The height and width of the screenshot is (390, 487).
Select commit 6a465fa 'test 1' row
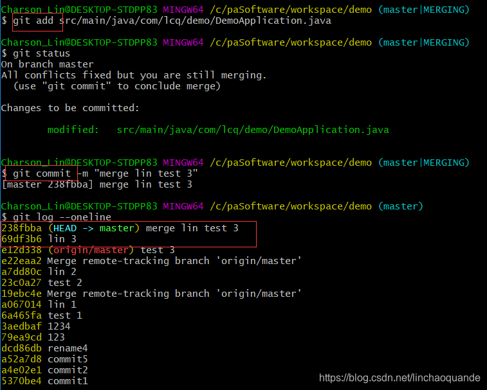(42, 315)
